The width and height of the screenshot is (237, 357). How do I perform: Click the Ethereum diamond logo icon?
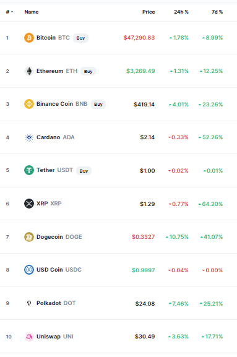(29, 71)
